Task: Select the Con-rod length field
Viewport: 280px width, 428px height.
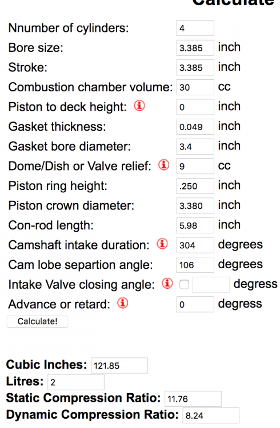Action: [195, 225]
